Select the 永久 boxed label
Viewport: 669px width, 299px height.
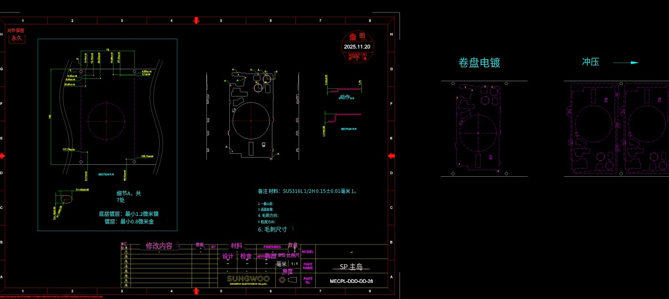[17, 38]
